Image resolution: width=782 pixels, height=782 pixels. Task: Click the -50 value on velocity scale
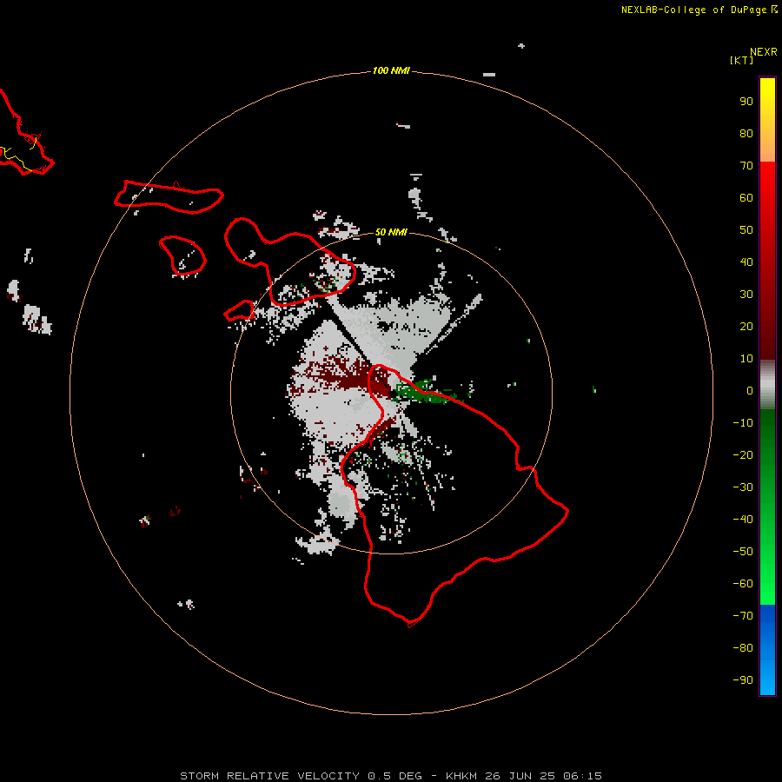point(743,552)
